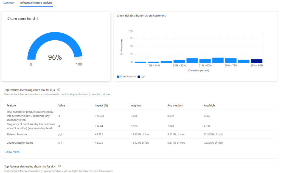Click the 96% gauge value indicator
The width and height of the screenshot is (281, 173).
[55, 57]
